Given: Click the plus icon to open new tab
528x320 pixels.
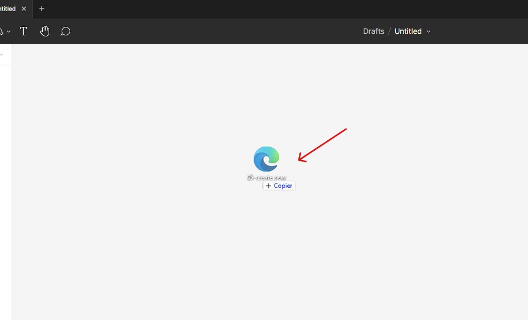Looking at the screenshot, I should [x=41, y=8].
